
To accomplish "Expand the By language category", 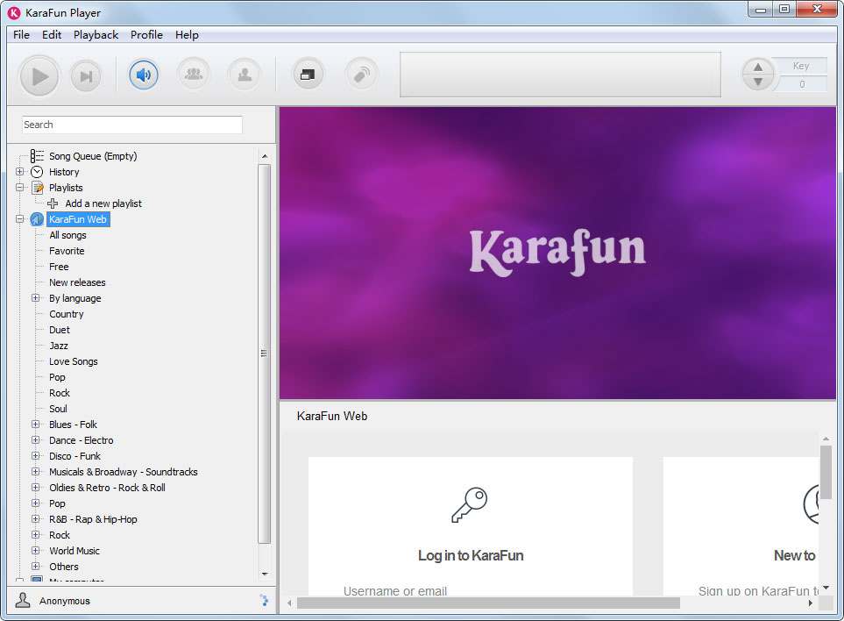I will [36, 298].
